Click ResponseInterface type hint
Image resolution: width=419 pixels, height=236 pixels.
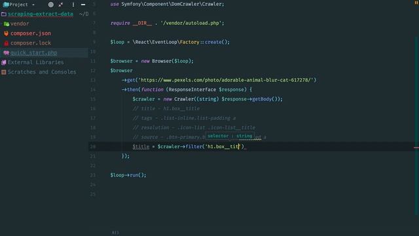coord(192,90)
